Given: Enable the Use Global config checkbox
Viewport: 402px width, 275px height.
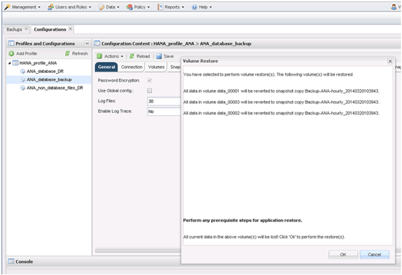Looking at the screenshot, I should tap(149, 90).
